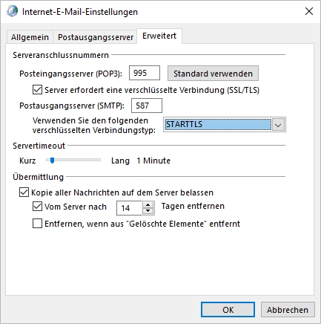Click the Outlook globe icon in title bar
The width and height of the screenshot is (321, 324).
pyautogui.click(x=12, y=11)
